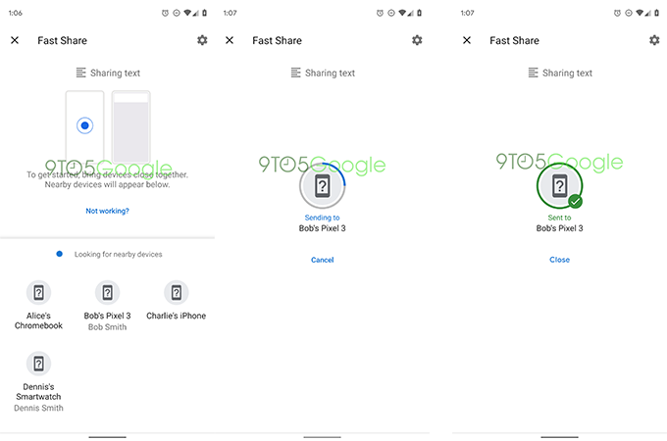Tap the phone illustration with blue dot
Image resolution: width=667 pixels, height=441 pixels.
click(x=84, y=125)
